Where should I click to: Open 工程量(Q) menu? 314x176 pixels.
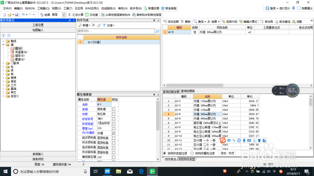coord(43,8)
